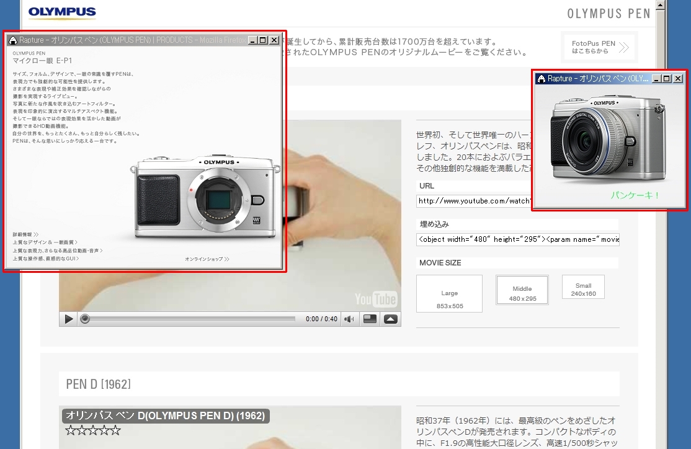
Task: Click the E-P1 camera body image in the large Rapture window
Action: pos(205,196)
